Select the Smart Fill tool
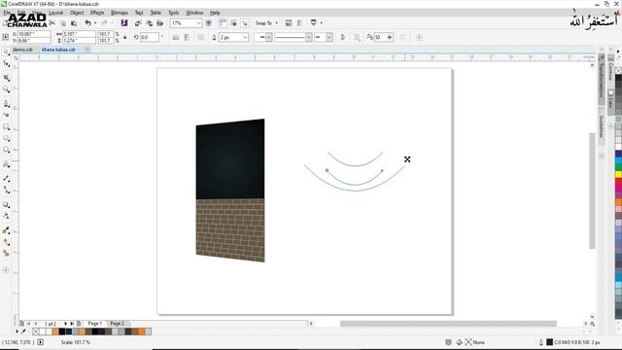This screenshot has width=622, height=350. pos(6,253)
